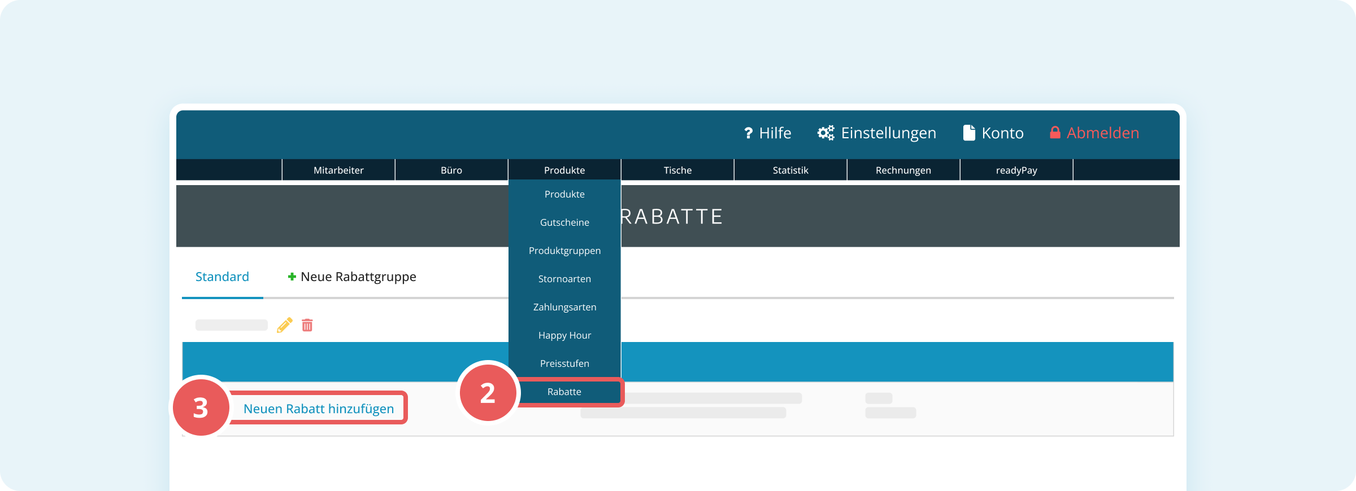This screenshot has width=1356, height=491.
Task: Click Neuen Rabatt hinzufügen
Action: pos(319,409)
